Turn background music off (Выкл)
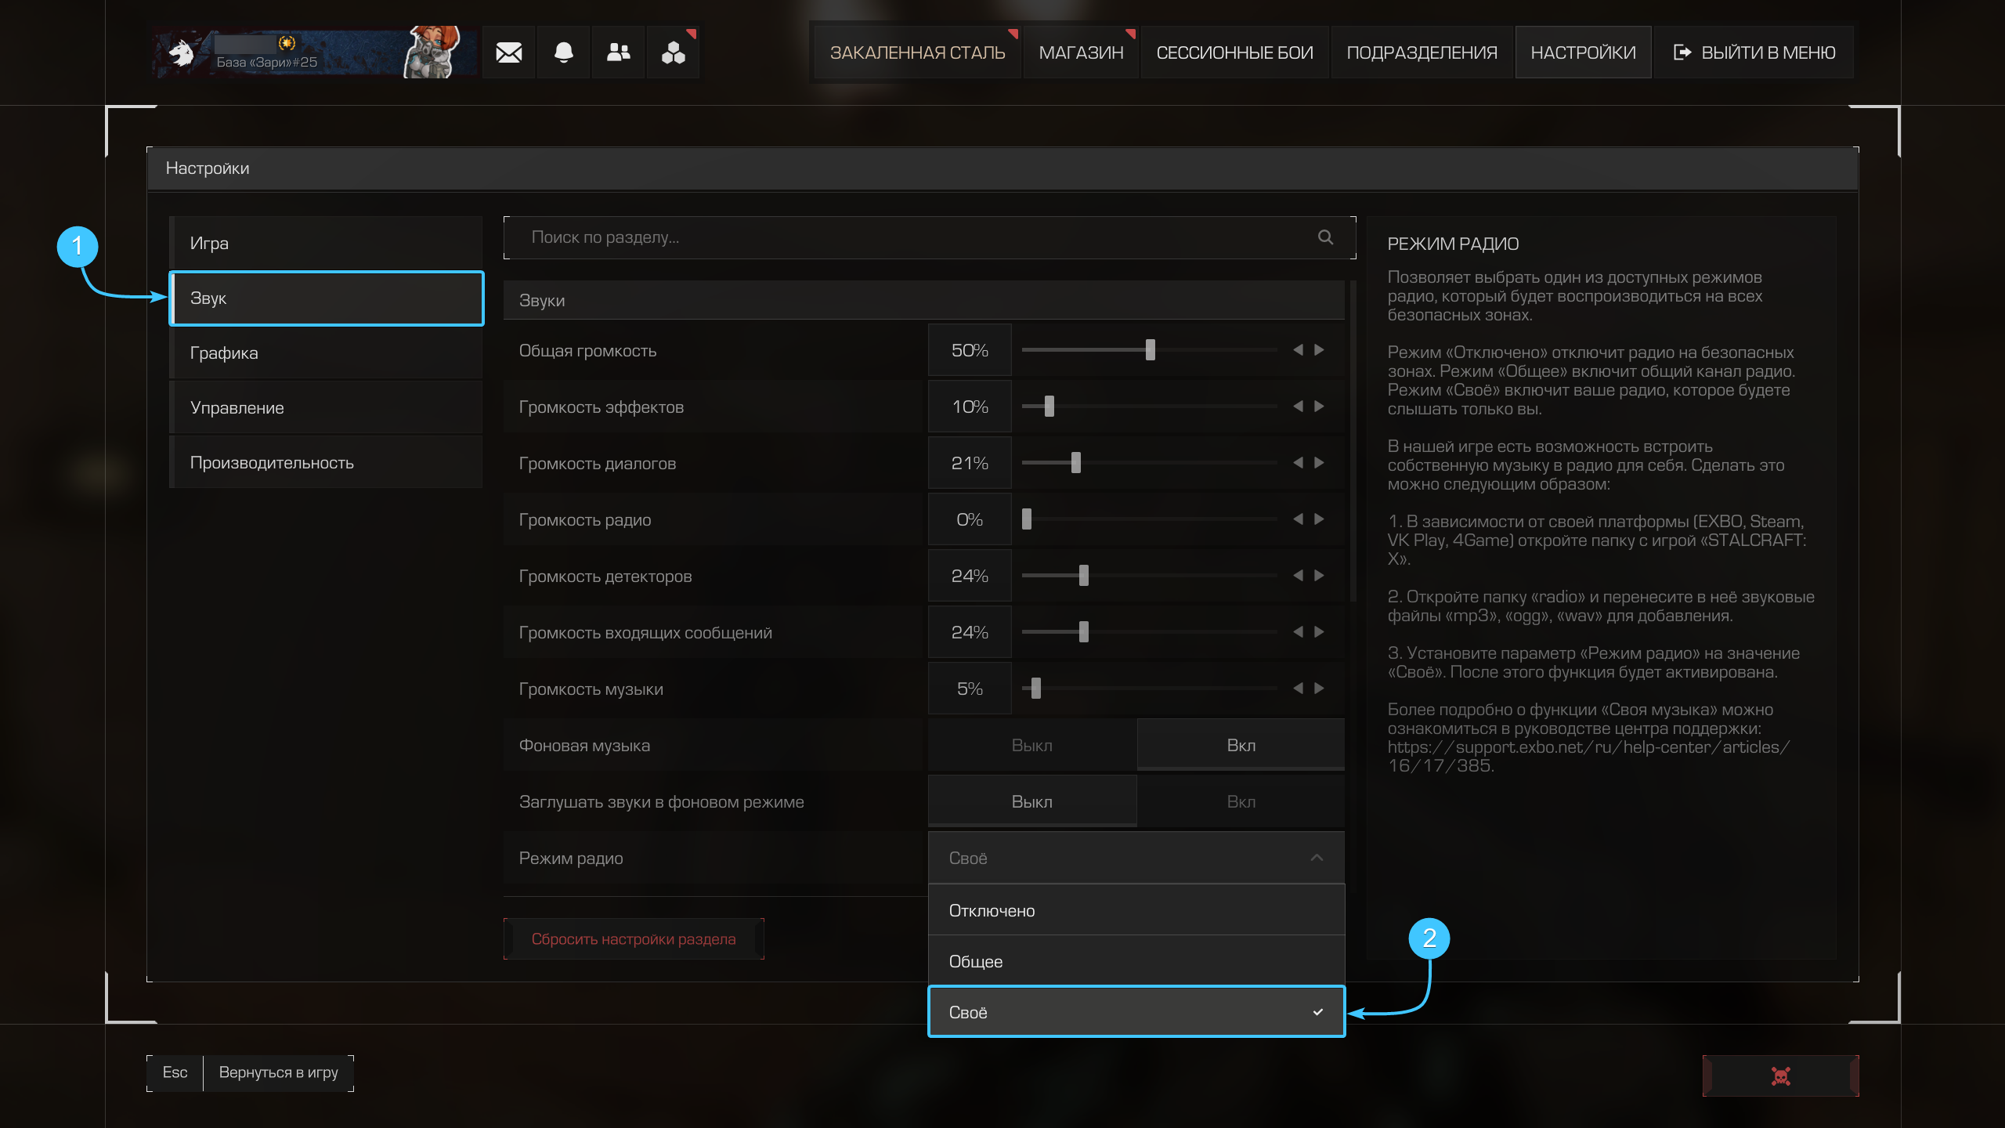2005x1128 pixels. pyautogui.click(x=1031, y=745)
